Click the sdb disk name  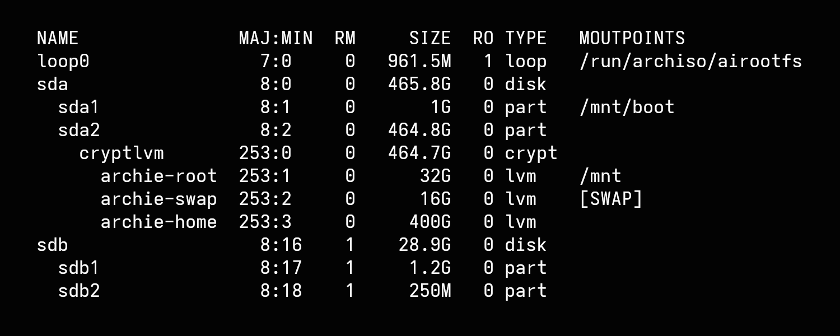coord(52,245)
